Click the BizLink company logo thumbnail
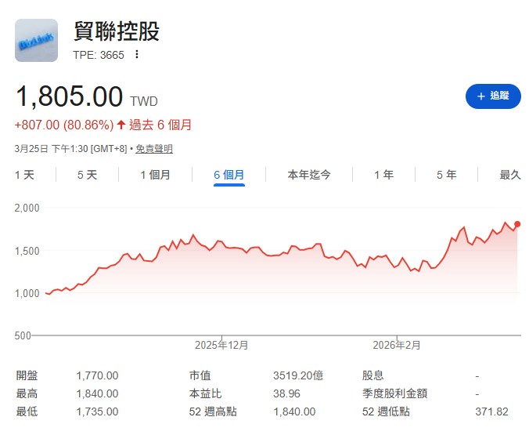The image size is (529, 435). point(37,40)
